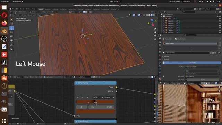
Task: Select the Scale tool in viewport toolbar
Action: pyautogui.click(x=11, y=36)
